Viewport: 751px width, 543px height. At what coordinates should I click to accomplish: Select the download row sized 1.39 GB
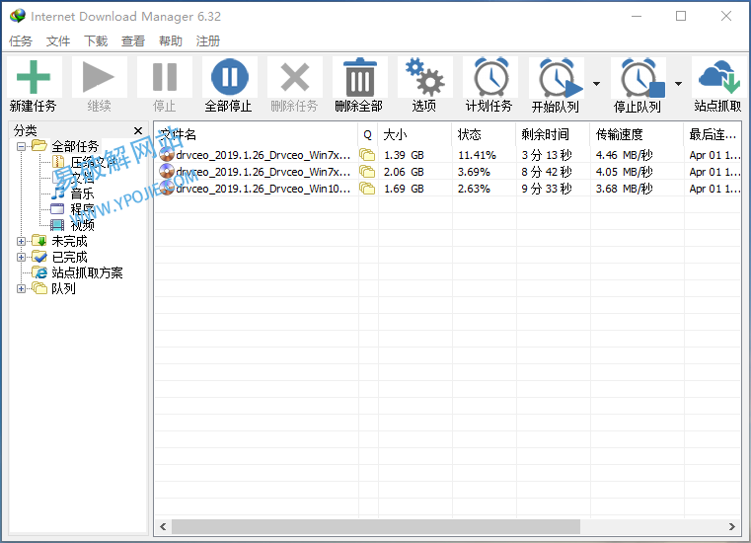pyautogui.click(x=448, y=155)
